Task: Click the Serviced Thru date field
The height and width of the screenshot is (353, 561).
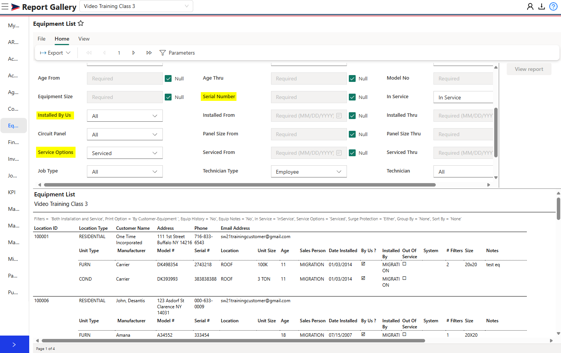Action: coord(463,153)
